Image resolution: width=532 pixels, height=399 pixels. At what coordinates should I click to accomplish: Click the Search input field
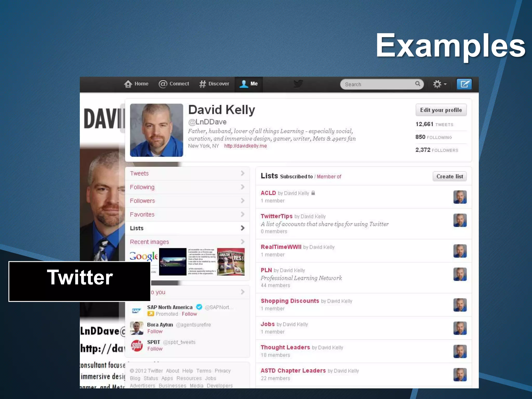click(x=382, y=84)
